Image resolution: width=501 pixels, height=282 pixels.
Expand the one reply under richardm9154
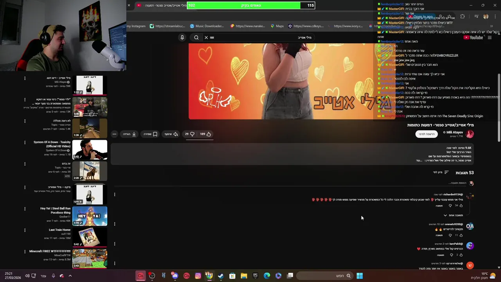click(x=453, y=215)
